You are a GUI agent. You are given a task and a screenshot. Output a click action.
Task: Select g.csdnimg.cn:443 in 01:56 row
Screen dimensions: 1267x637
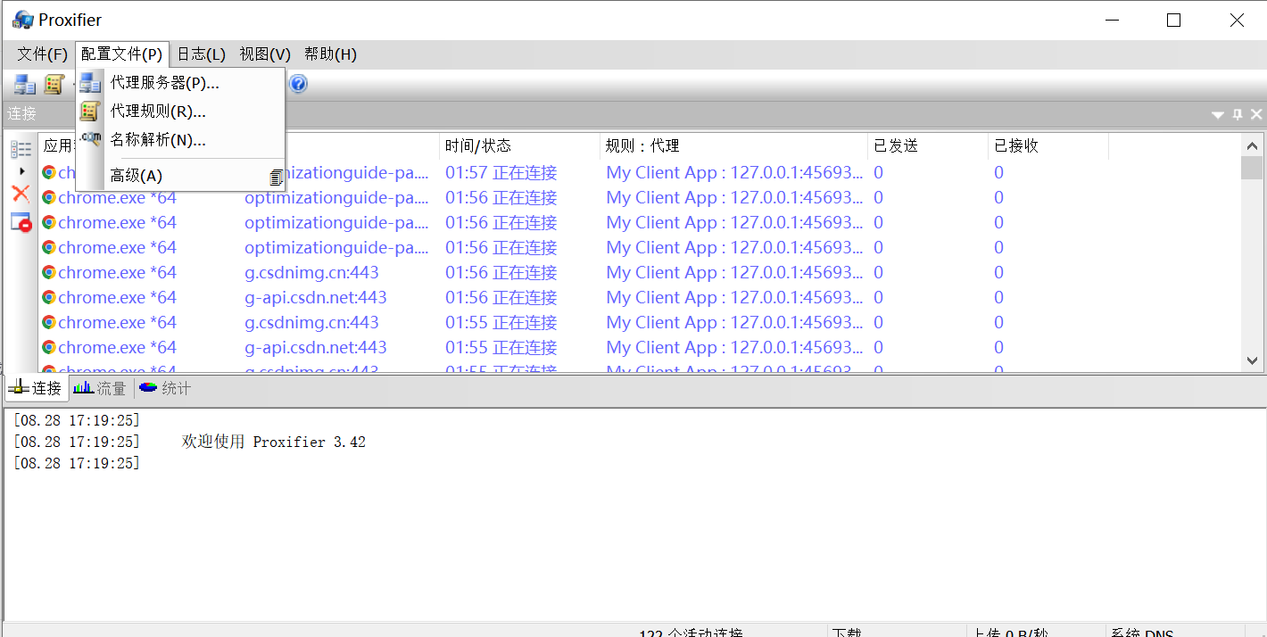click(311, 272)
